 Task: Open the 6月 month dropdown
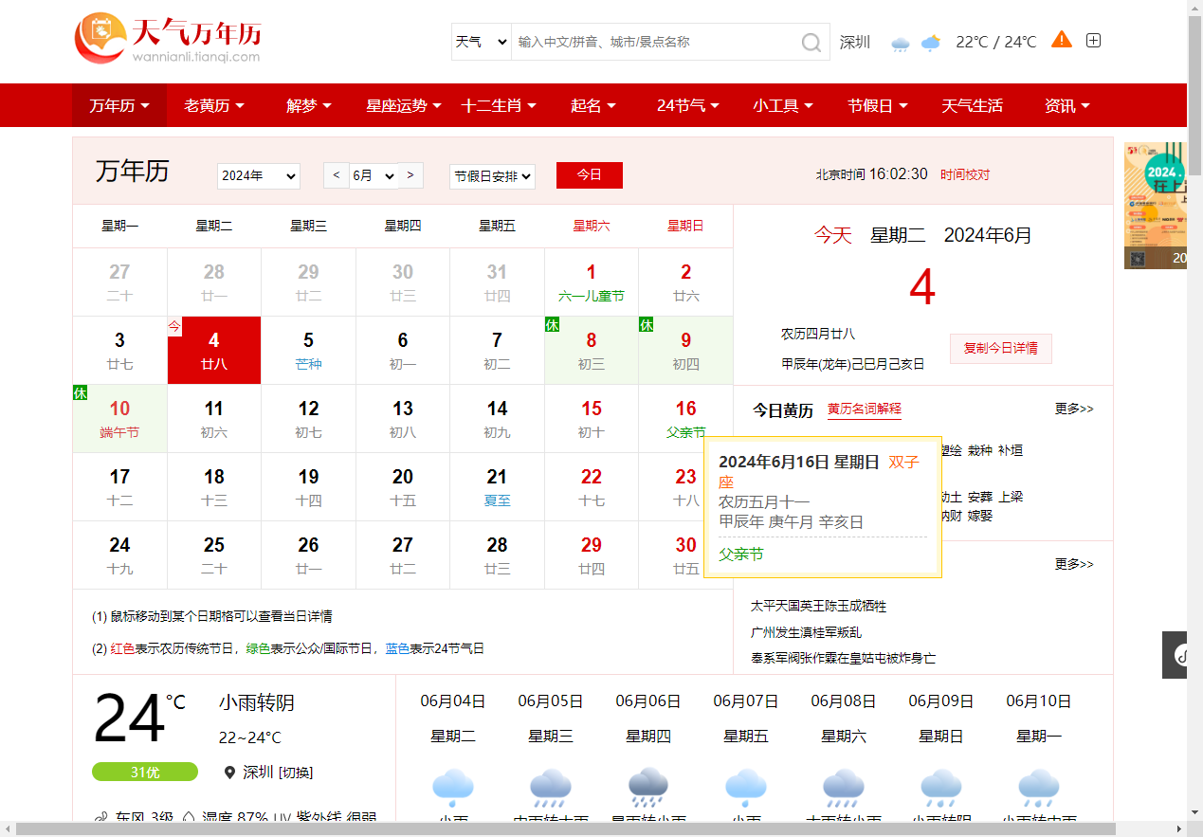pos(374,176)
